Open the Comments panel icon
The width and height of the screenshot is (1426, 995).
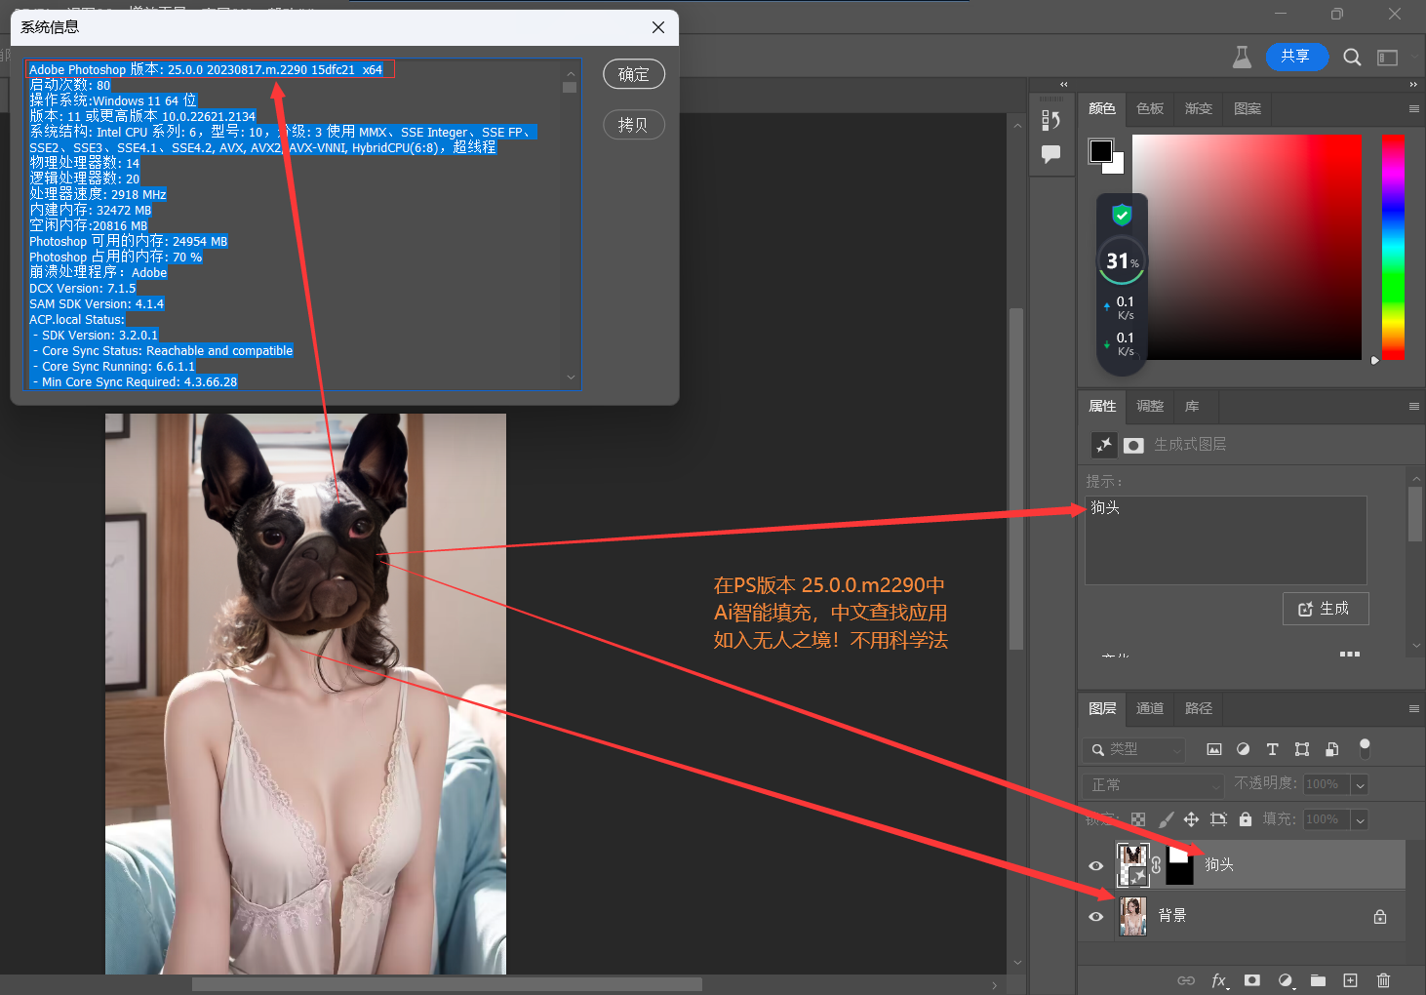(1050, 154)
